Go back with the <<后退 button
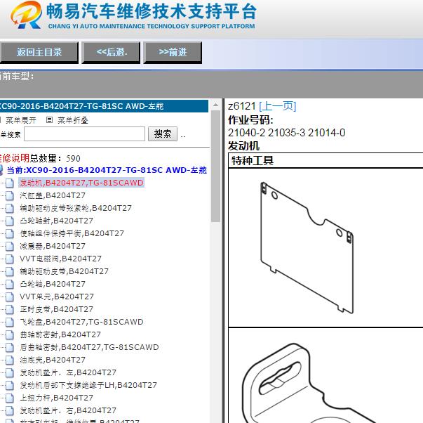 (111, 52)
